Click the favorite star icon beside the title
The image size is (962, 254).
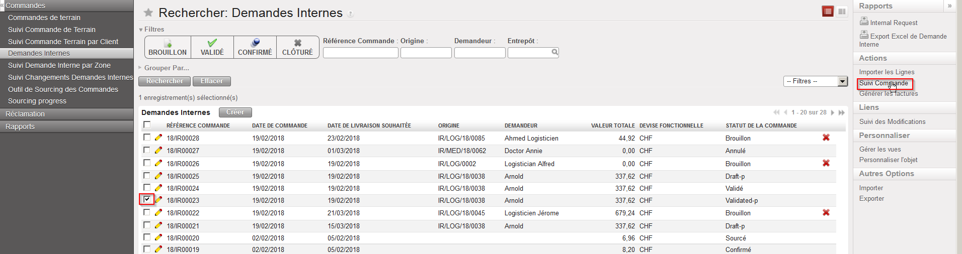(148, 13)
